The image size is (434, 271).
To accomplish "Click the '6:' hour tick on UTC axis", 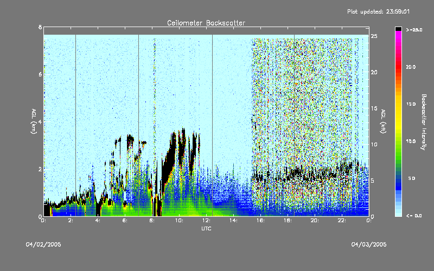I will click(x=125, y=221).
